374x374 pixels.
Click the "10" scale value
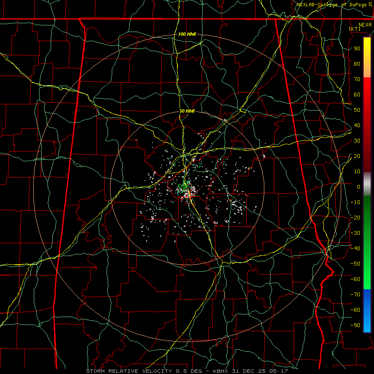357,172
